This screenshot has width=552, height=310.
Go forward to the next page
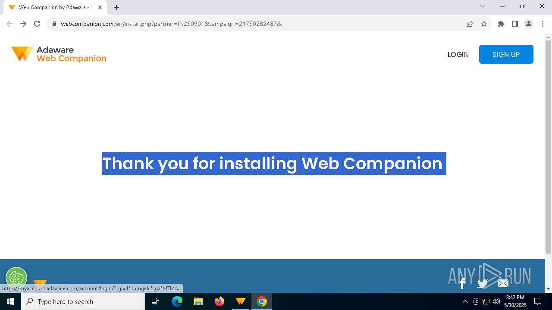[23, 24]
